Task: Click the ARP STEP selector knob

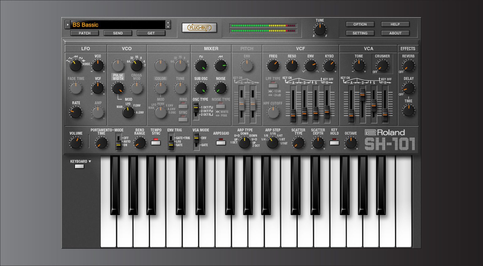Action: [x=272, y=143]
